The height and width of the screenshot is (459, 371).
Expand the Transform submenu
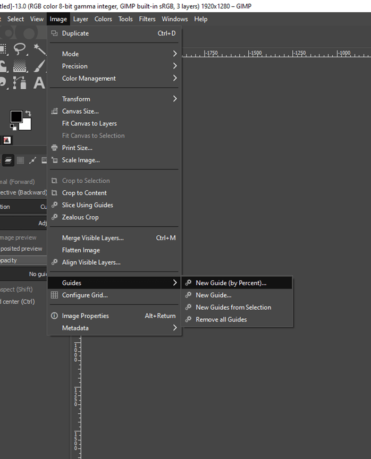[114, 99]
